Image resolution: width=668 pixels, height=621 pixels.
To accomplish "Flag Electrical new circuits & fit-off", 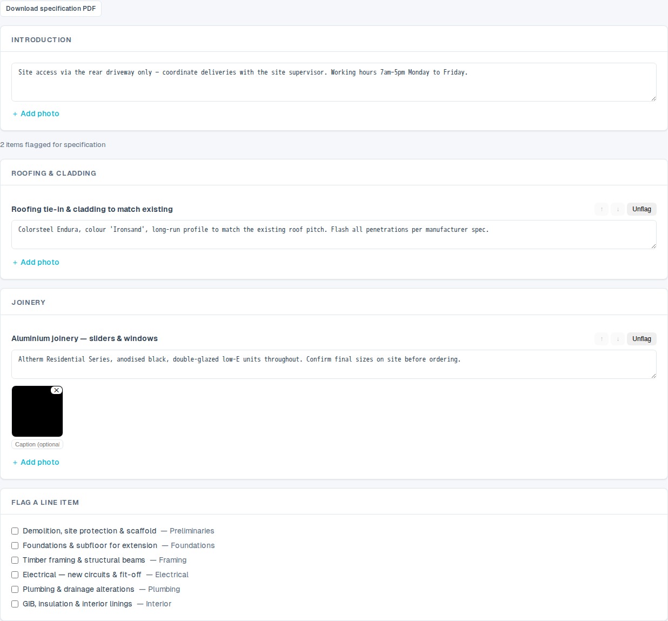I will click(x=15, y=575).
